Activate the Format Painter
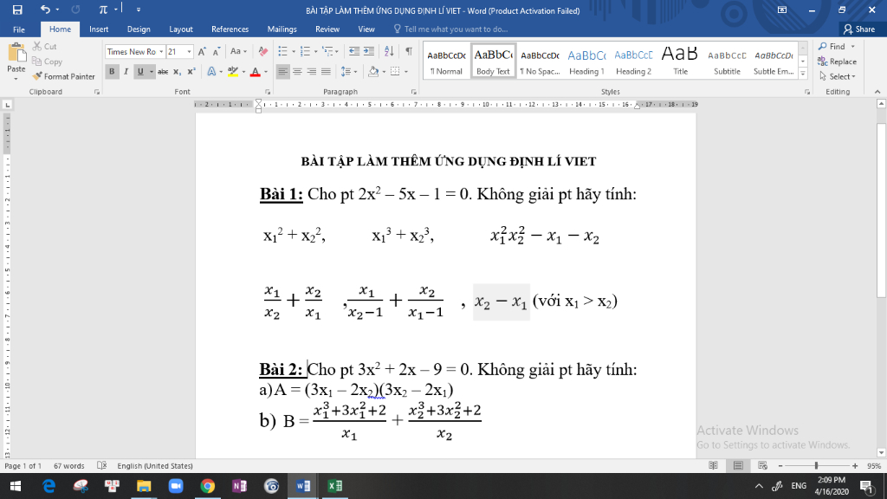The image size is (887, 499). click(x=64, y=76)
